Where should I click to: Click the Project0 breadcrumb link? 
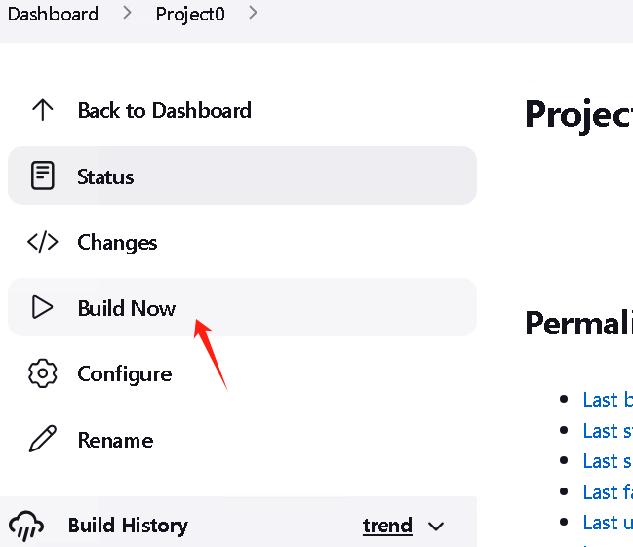[x=190, y=15]
